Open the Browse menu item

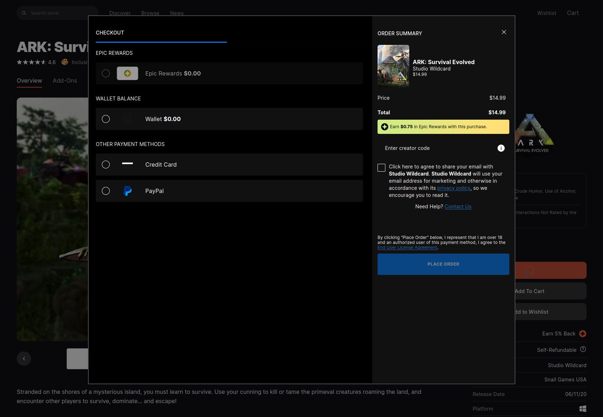(x=150, y=13)
